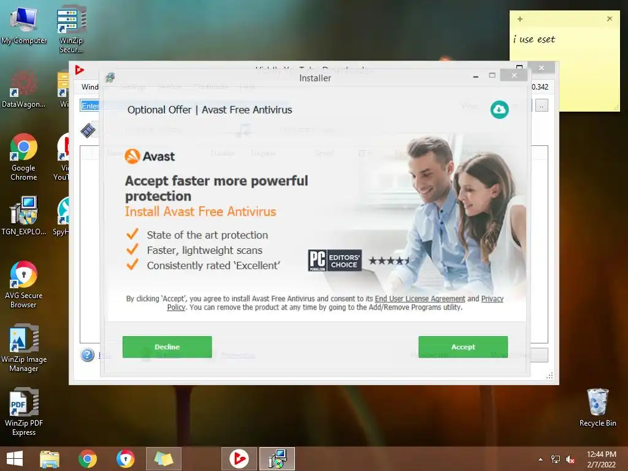Delete the sticky note with the X
The height and width of the screenshot is (471, 628).
610,19
